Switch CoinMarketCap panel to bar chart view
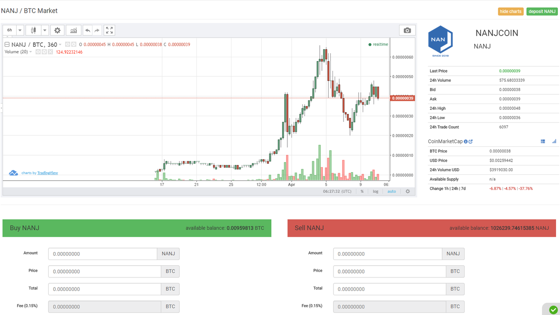560x315 pixels. pyautogui.click(x=554, y=142)
